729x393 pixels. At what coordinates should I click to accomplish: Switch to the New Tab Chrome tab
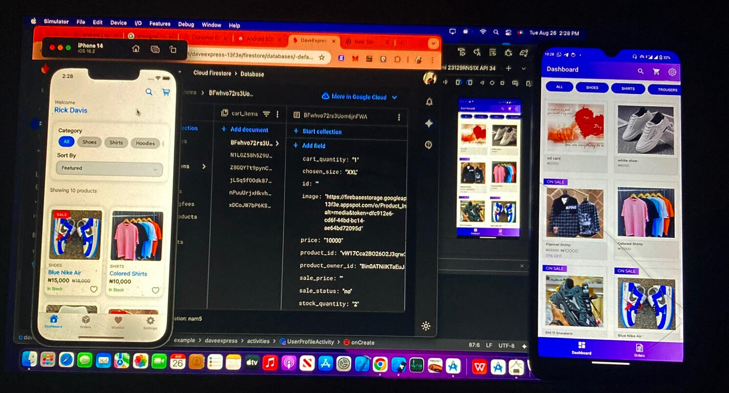click(364, 42)
